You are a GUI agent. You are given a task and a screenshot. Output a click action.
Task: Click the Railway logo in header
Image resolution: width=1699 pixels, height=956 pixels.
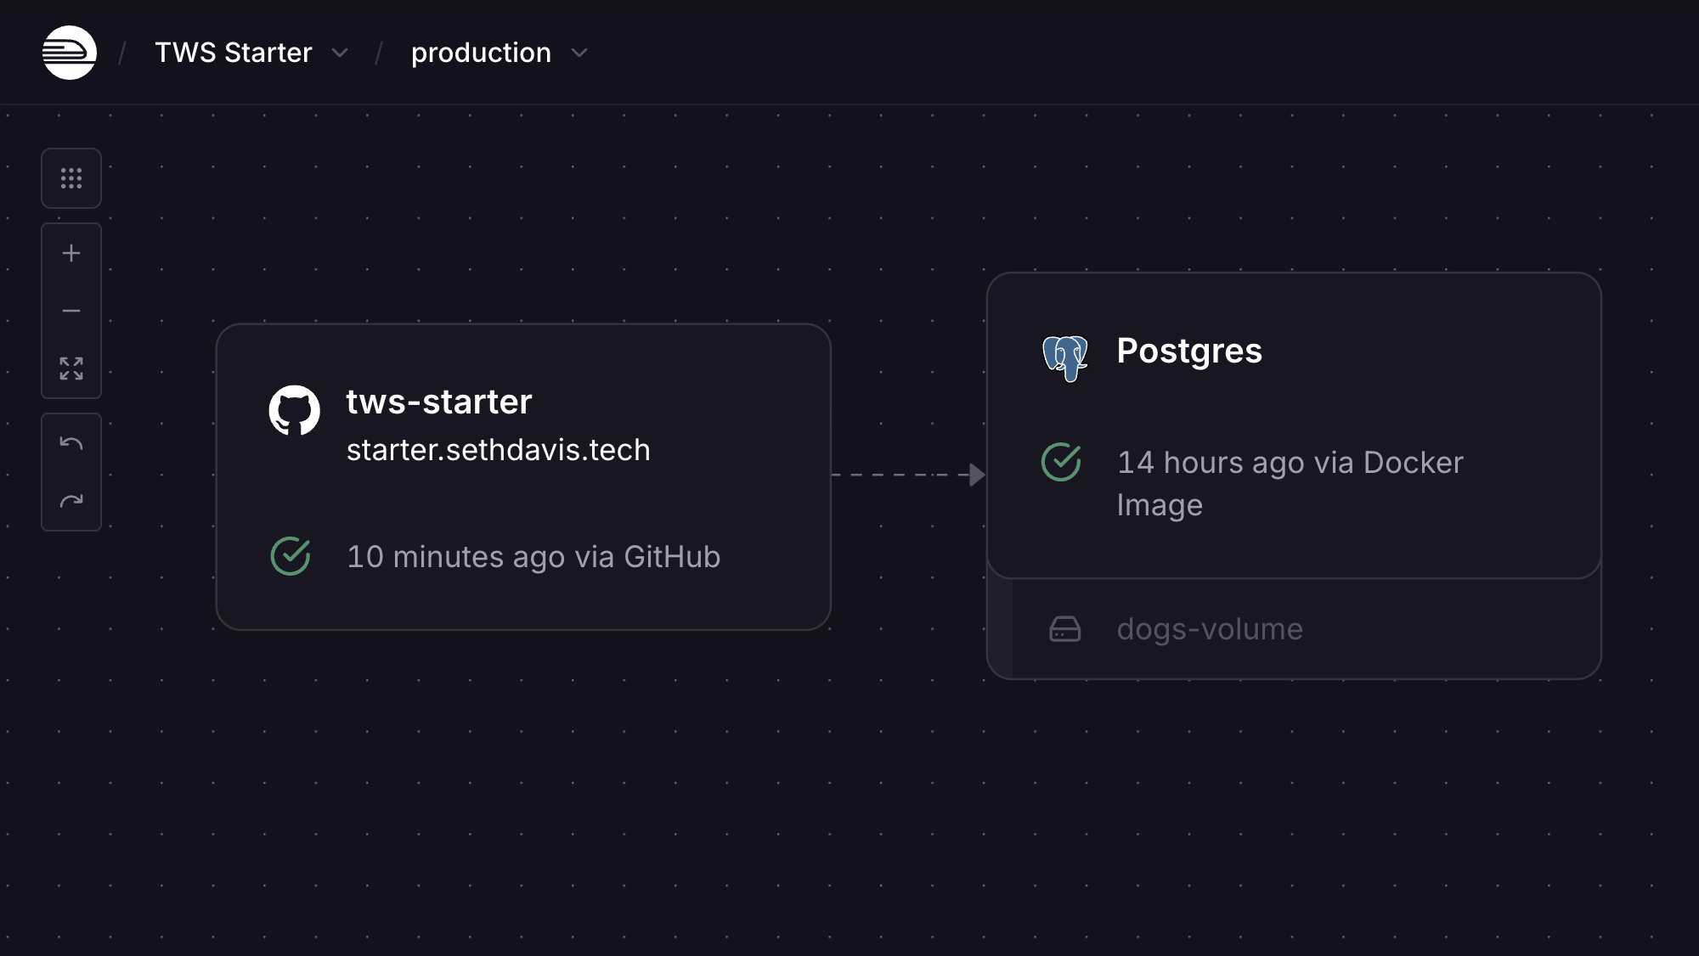(x=70, y=53)
